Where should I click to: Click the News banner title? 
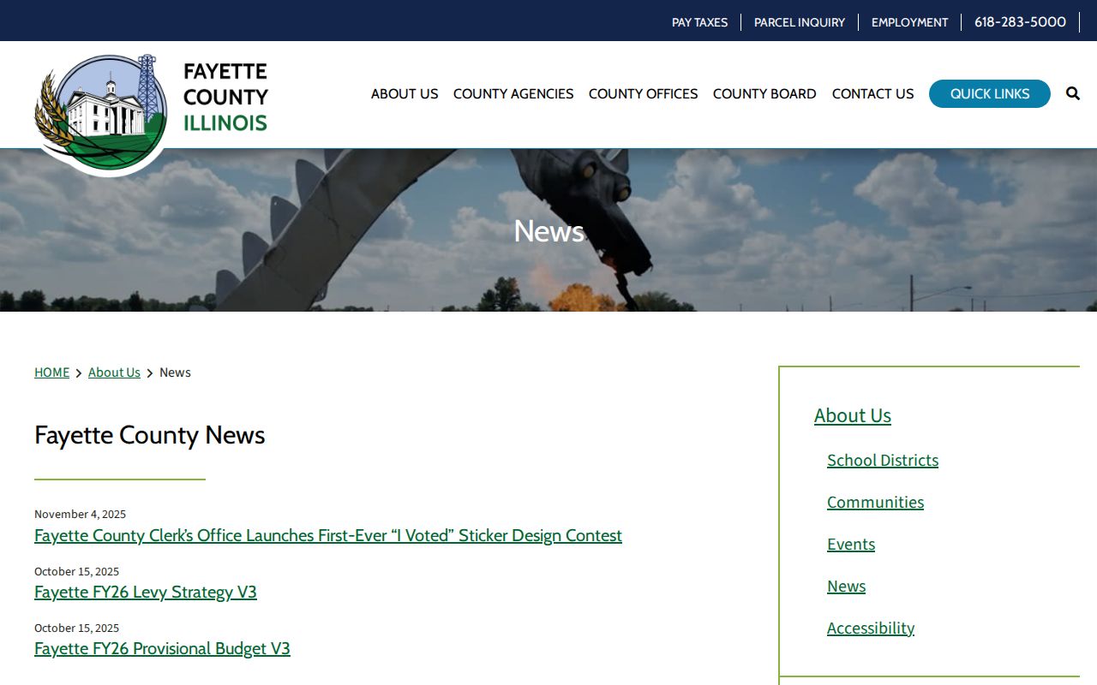click(548, 231)
